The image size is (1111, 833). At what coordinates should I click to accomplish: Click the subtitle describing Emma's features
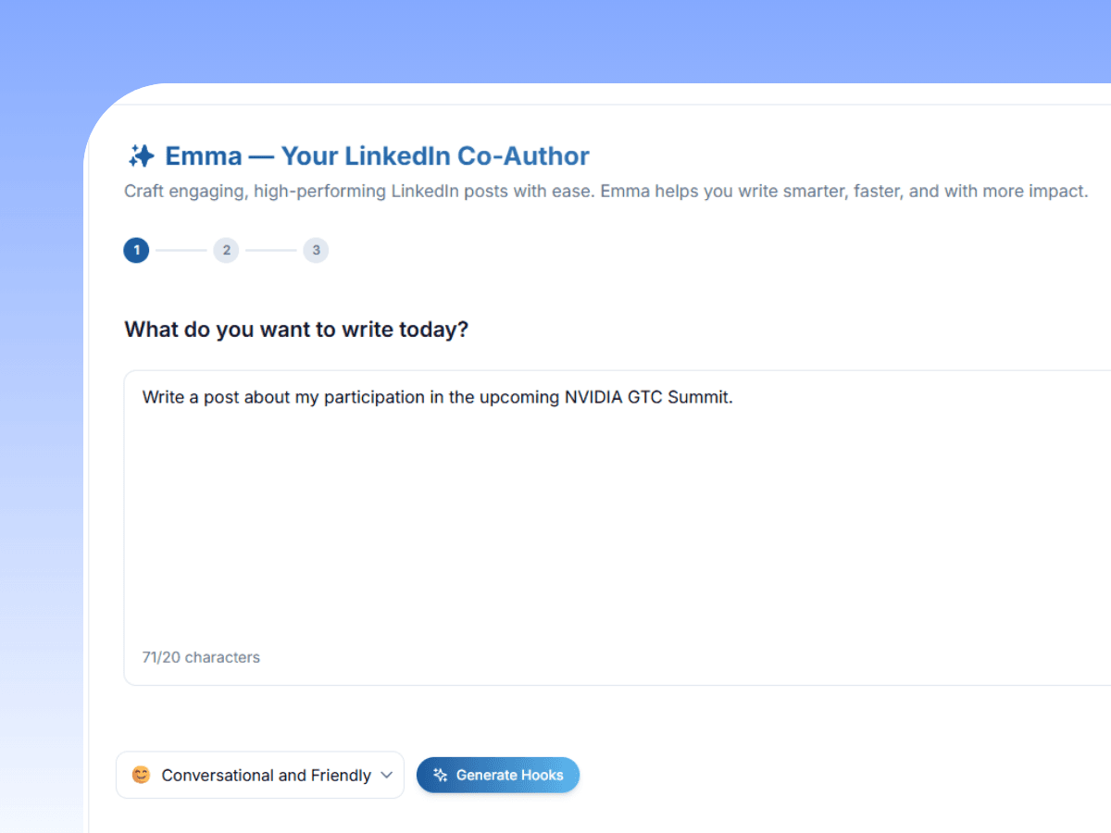pyautogui.click(x=605, y=191)
